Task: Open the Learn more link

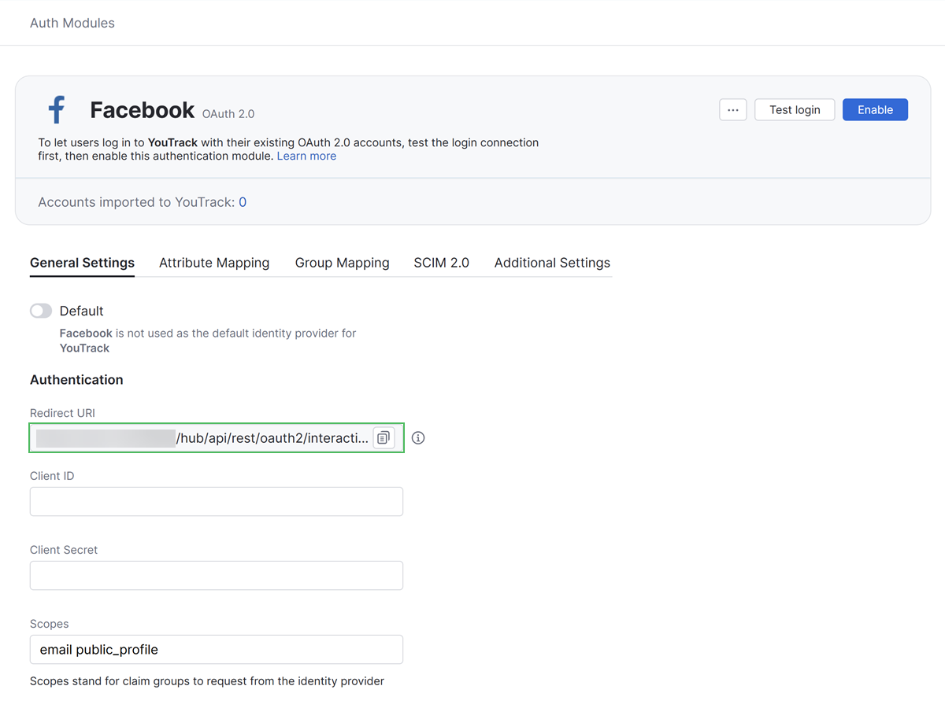Action: click(x=306, y=156)
